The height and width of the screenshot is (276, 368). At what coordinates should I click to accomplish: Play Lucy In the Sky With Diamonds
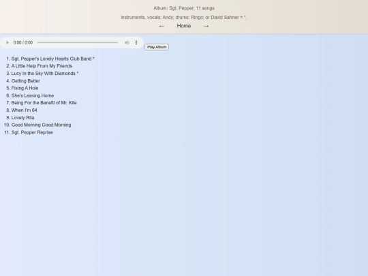[45, 74]
